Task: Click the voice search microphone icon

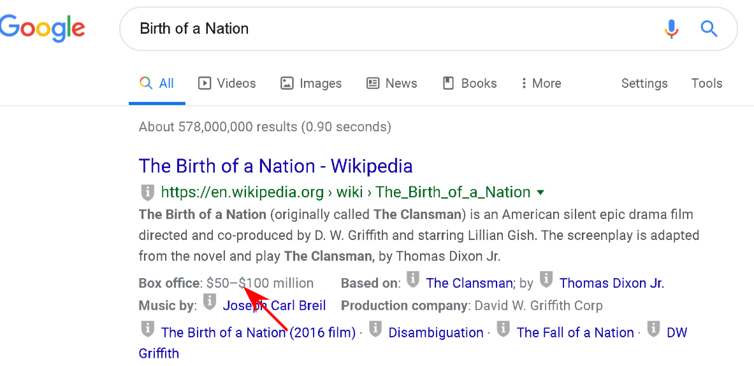Action: [x=671, y=29]
